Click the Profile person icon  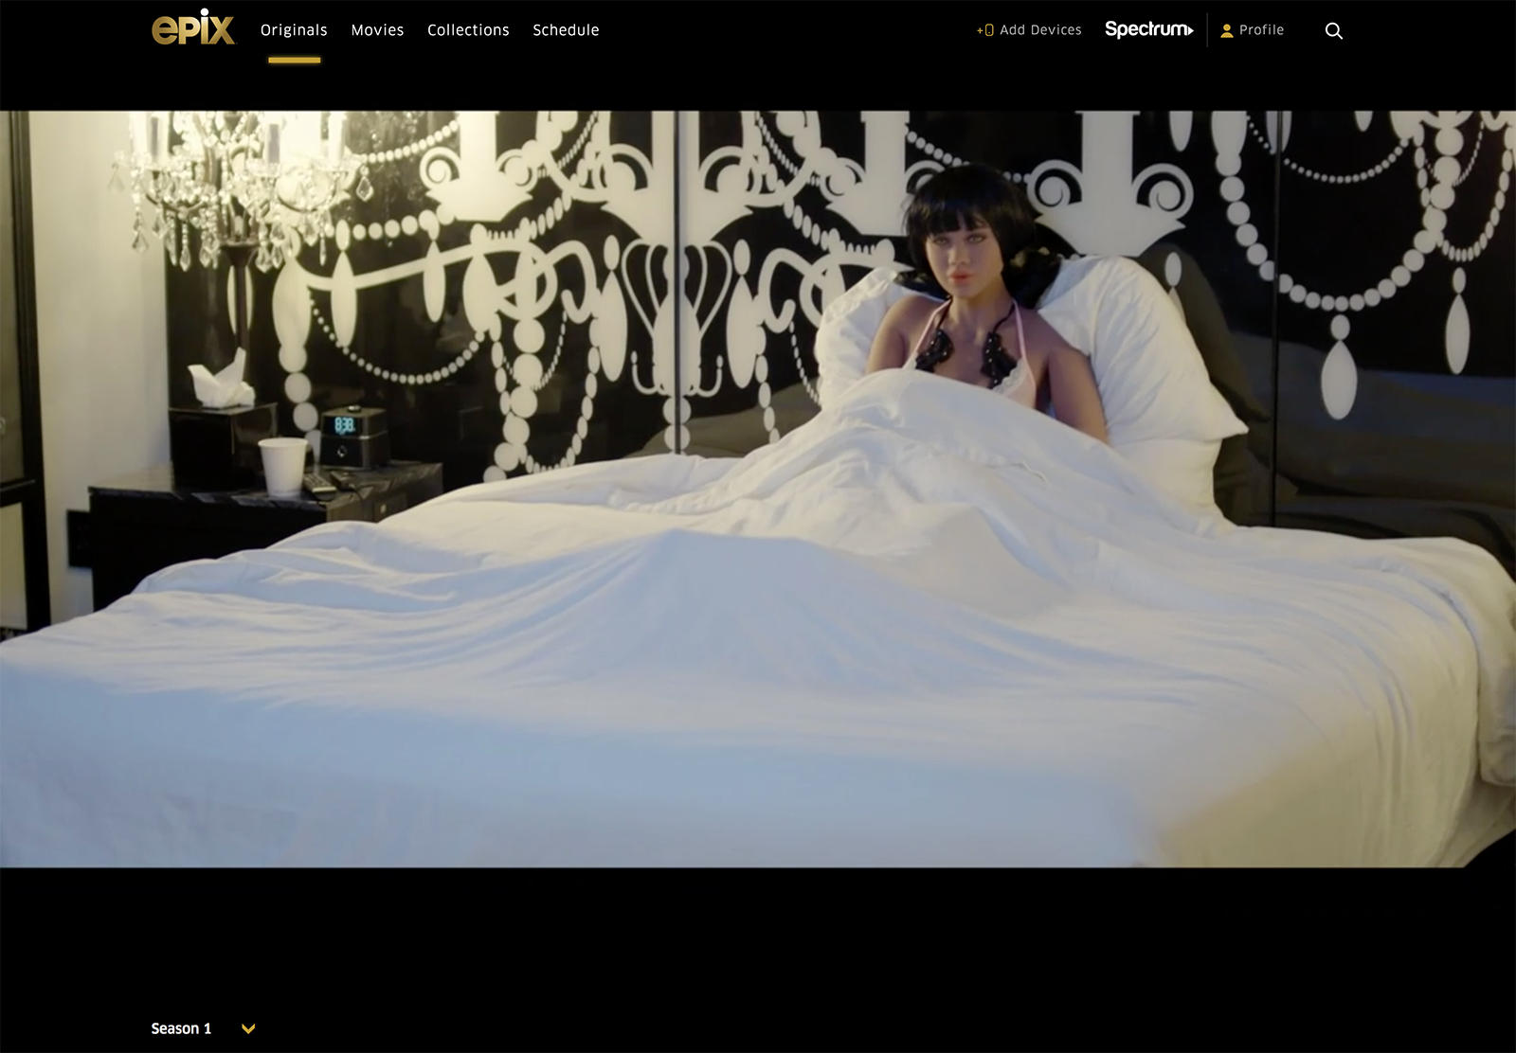[x=1227, y=30]
